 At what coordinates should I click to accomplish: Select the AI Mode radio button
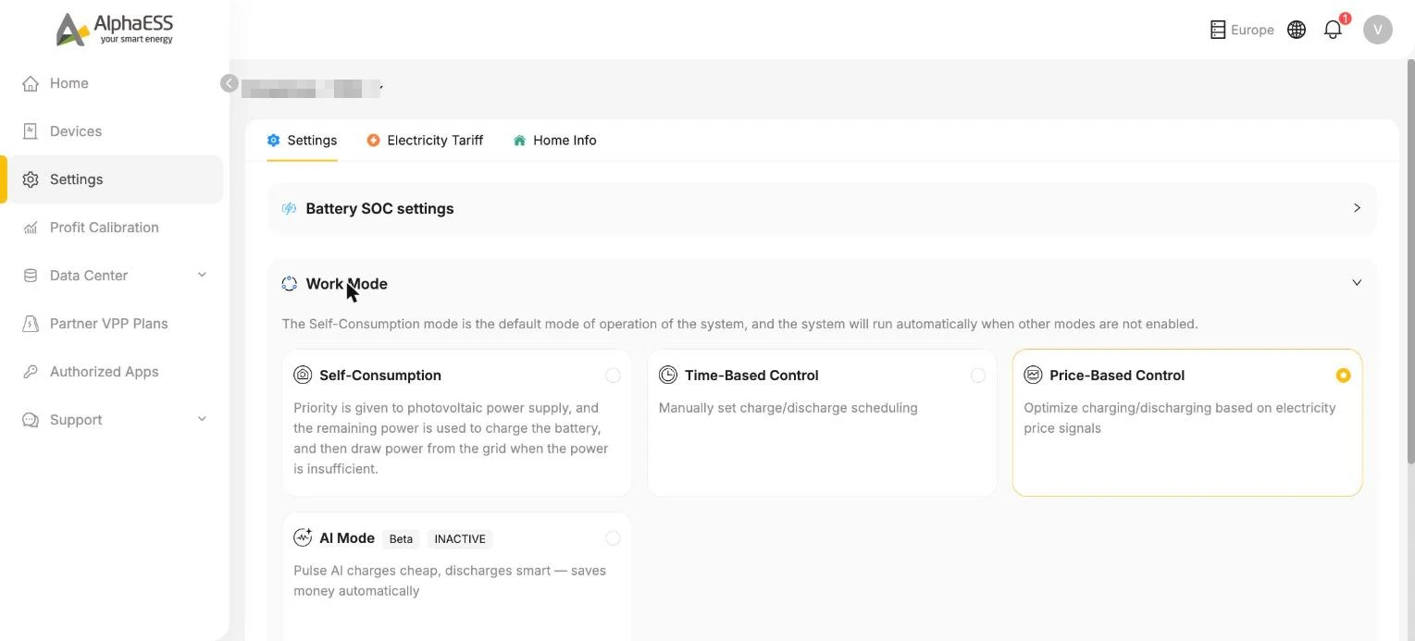(x=613, y=538)
